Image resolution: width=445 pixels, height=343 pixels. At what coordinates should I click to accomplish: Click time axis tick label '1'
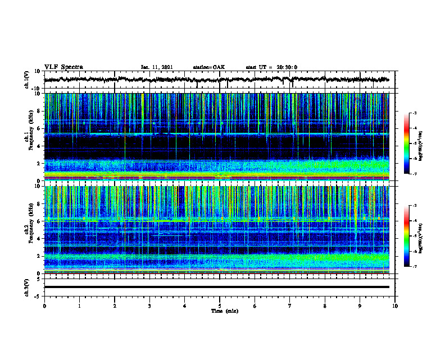point(79,306)
